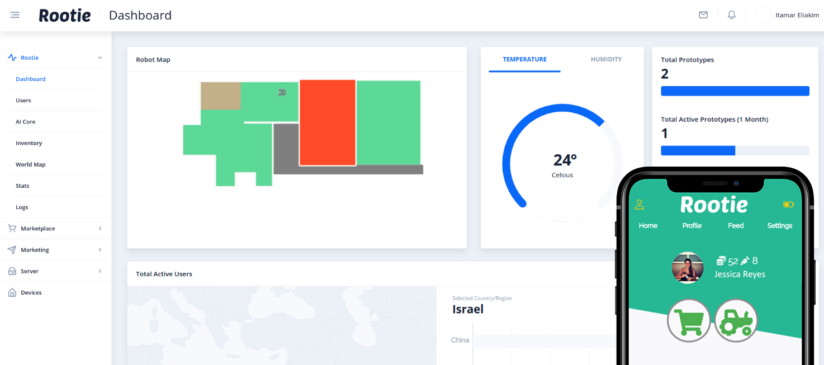Viewport: 824px width, 365px height.
Task: Collapse the Rootie sidebar section chevron
Action: tap(100, 58)
